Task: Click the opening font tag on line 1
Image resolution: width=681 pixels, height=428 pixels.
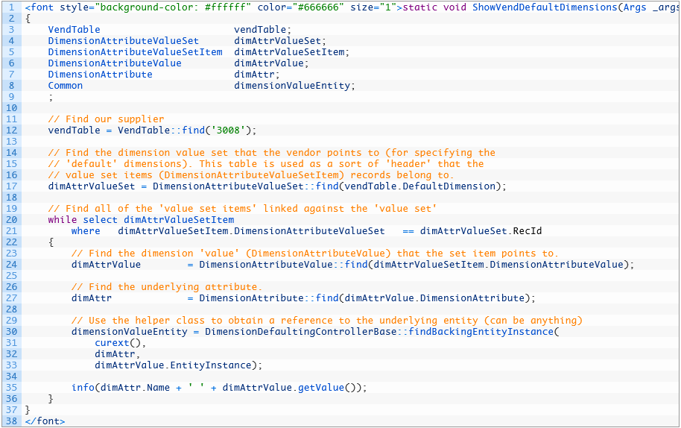Action: tap(213, 7)
